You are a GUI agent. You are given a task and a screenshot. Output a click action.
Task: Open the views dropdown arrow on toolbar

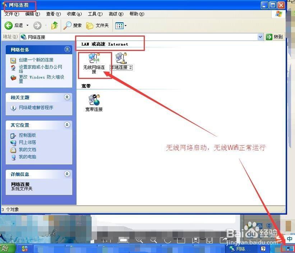(x=125, y=25)
